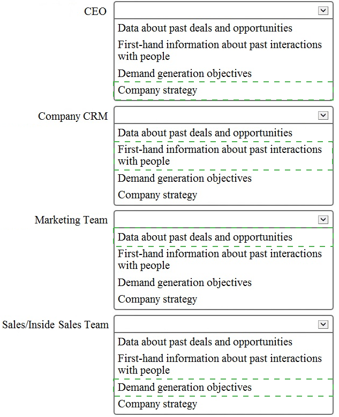Pick First-hand information under Sales Team

[223, 365]
